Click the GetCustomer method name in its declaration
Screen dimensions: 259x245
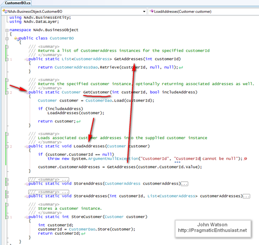tap(96, 92)
